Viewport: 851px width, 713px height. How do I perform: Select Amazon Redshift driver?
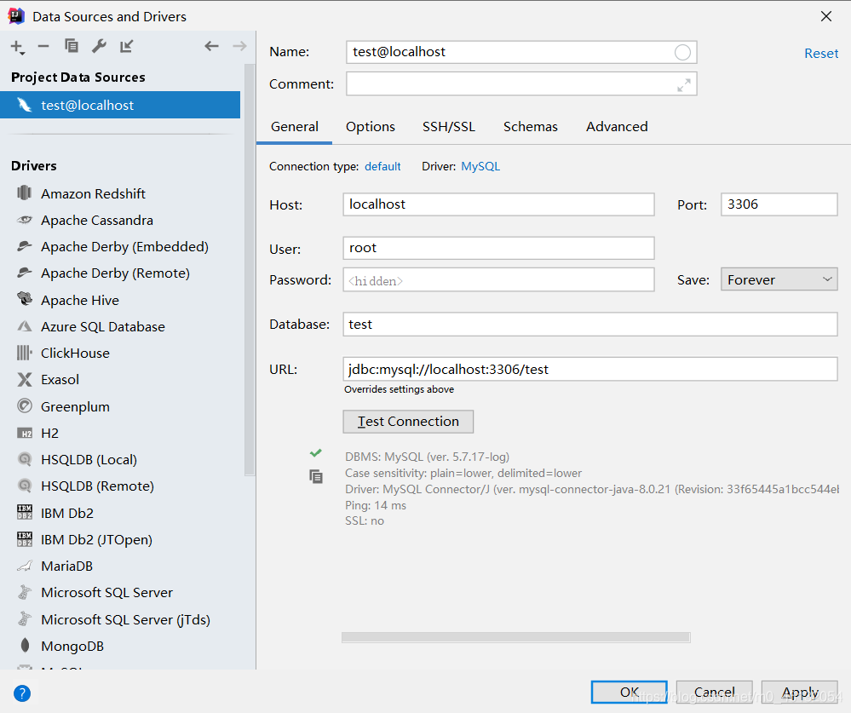(x=120, y=193)
